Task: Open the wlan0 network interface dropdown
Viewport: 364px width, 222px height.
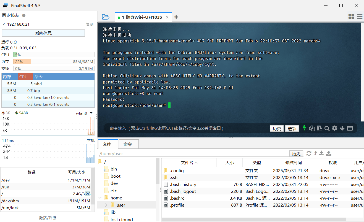Action: coord(91,113)
